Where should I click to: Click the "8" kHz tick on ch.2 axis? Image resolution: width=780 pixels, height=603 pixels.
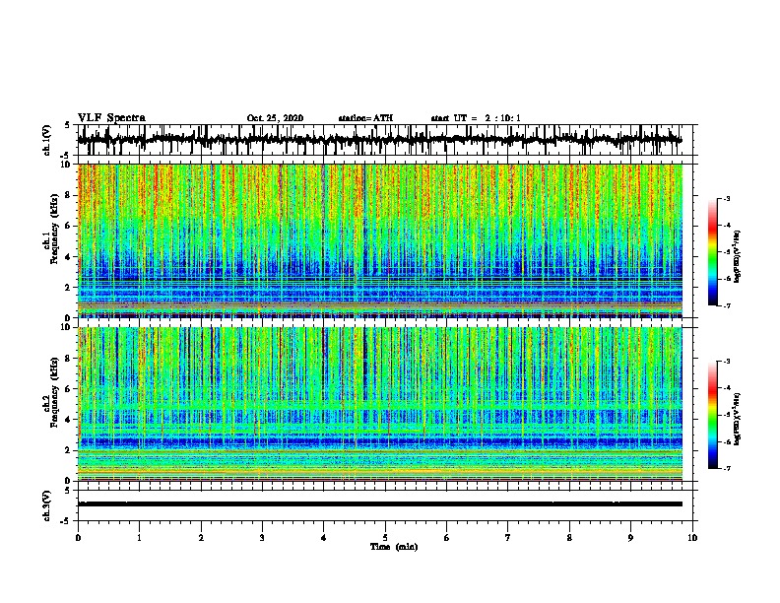pyautogui.click(x=69, y=359)
